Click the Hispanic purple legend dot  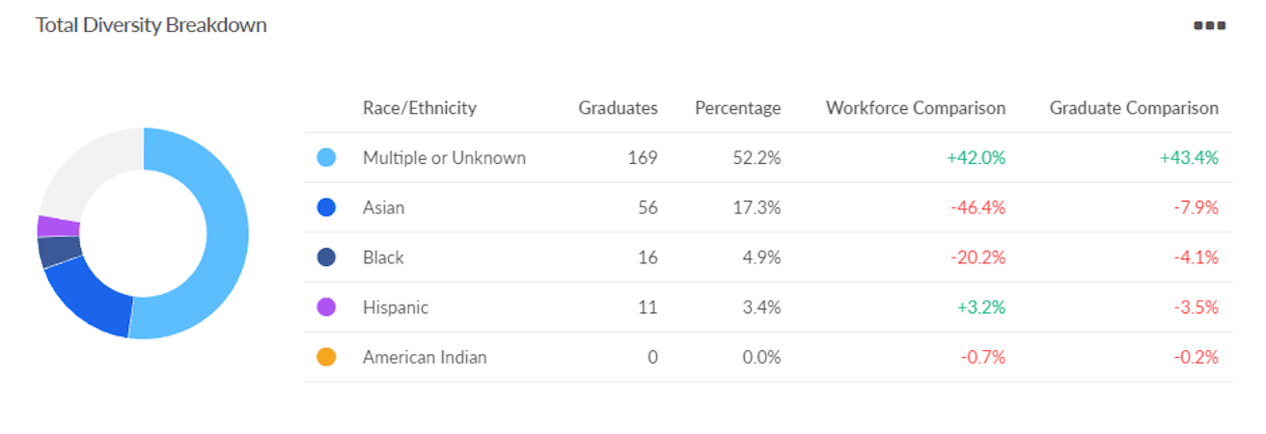[x=326, y=308]
